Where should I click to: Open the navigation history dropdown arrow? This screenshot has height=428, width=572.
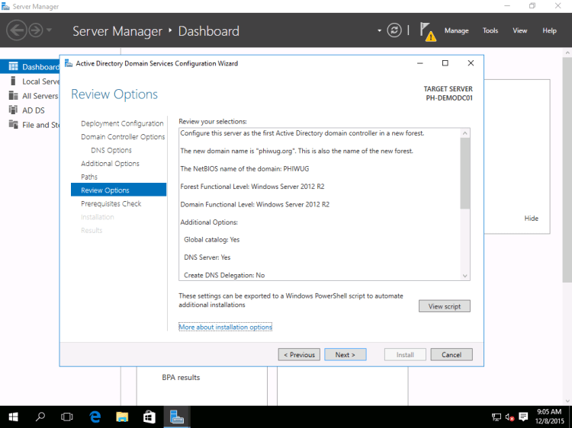pos(50,30)
